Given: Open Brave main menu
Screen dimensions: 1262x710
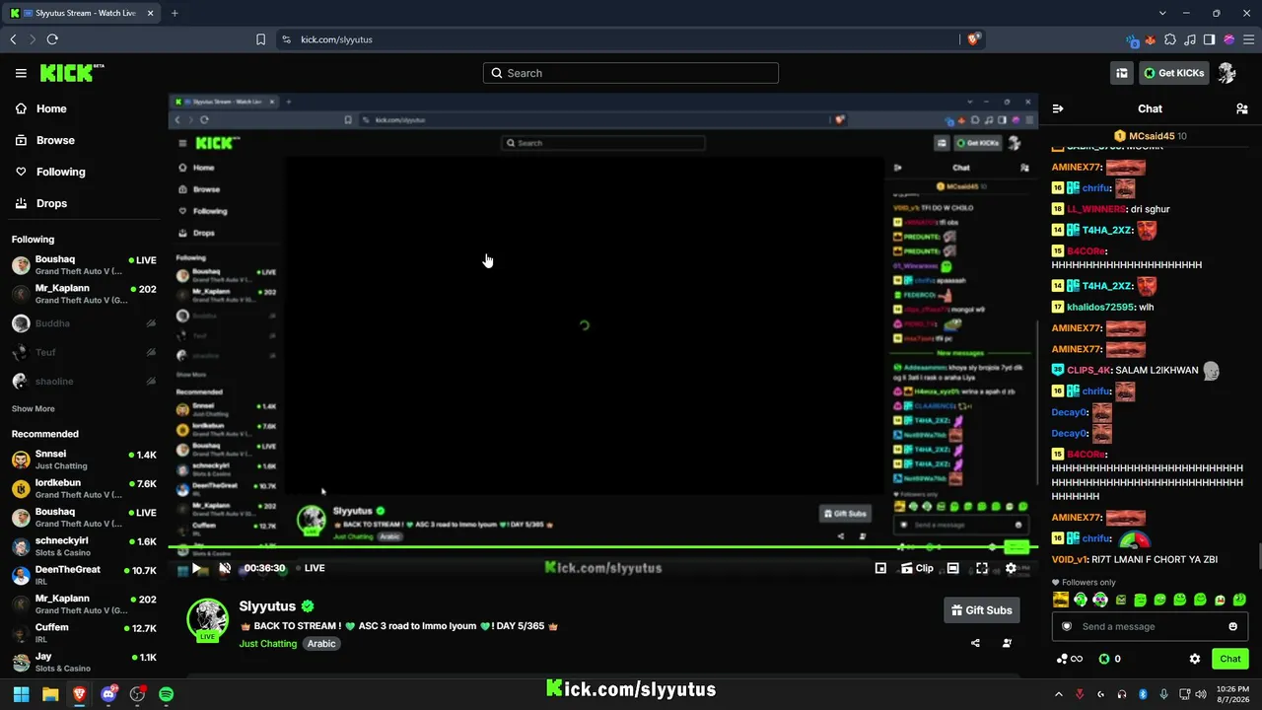Looking at the screenshot, I should [1248, 39].
